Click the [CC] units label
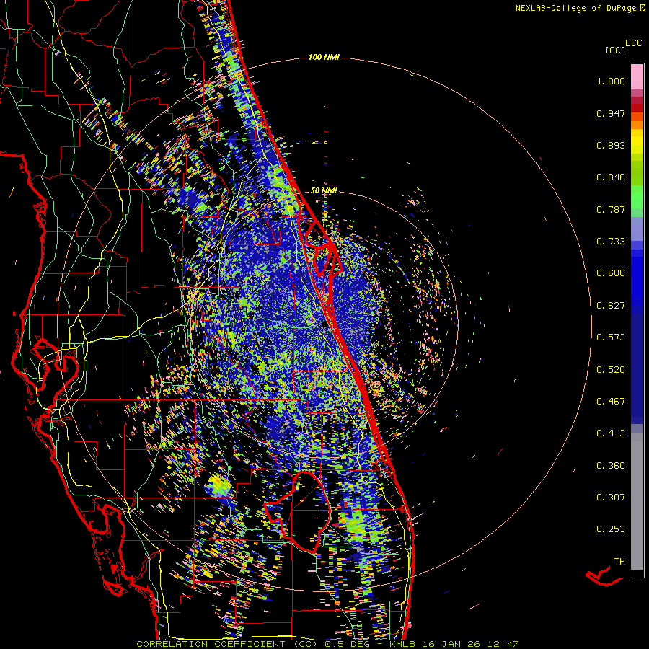 [615, 50]
